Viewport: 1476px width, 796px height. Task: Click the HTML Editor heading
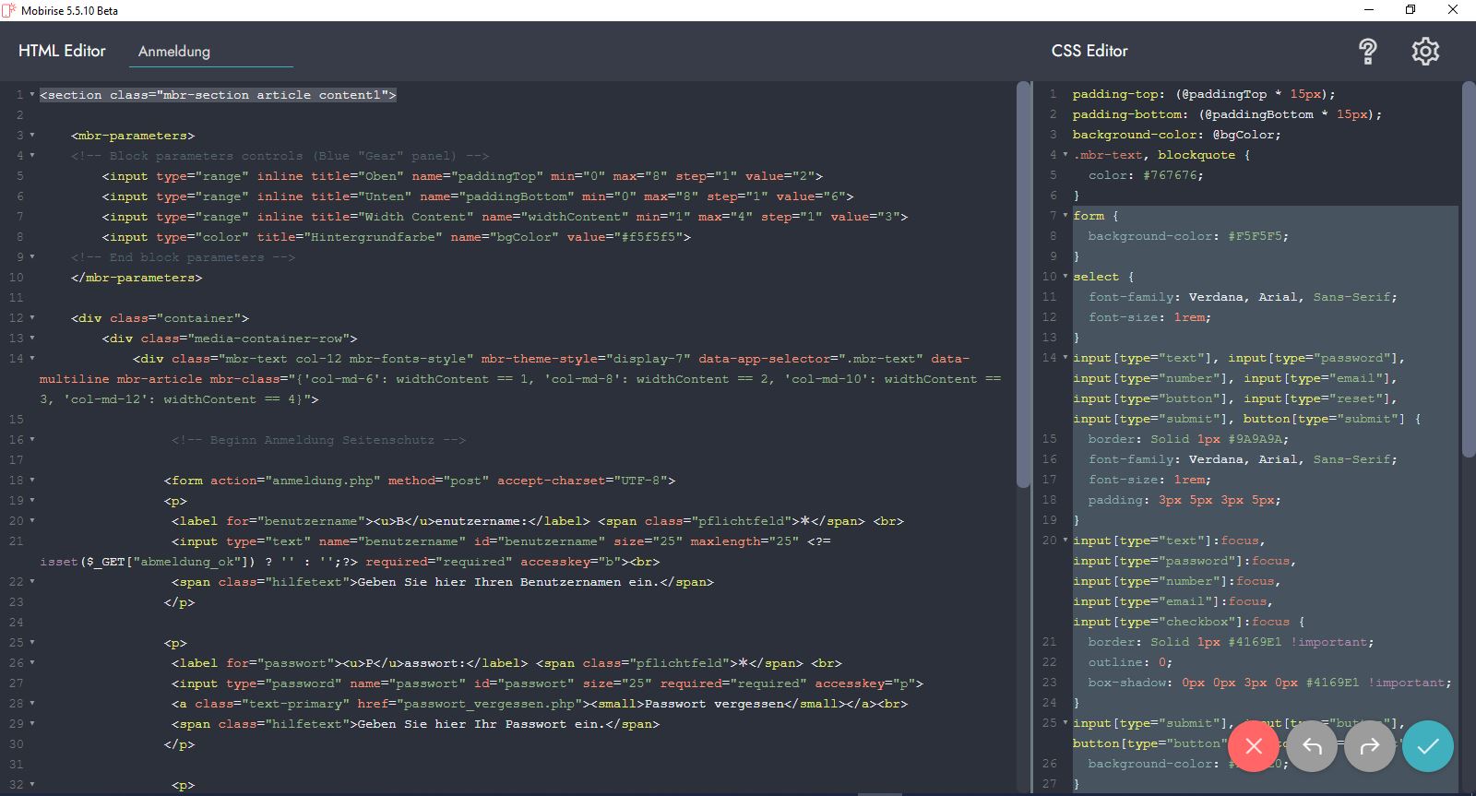[x=62, y=51]
